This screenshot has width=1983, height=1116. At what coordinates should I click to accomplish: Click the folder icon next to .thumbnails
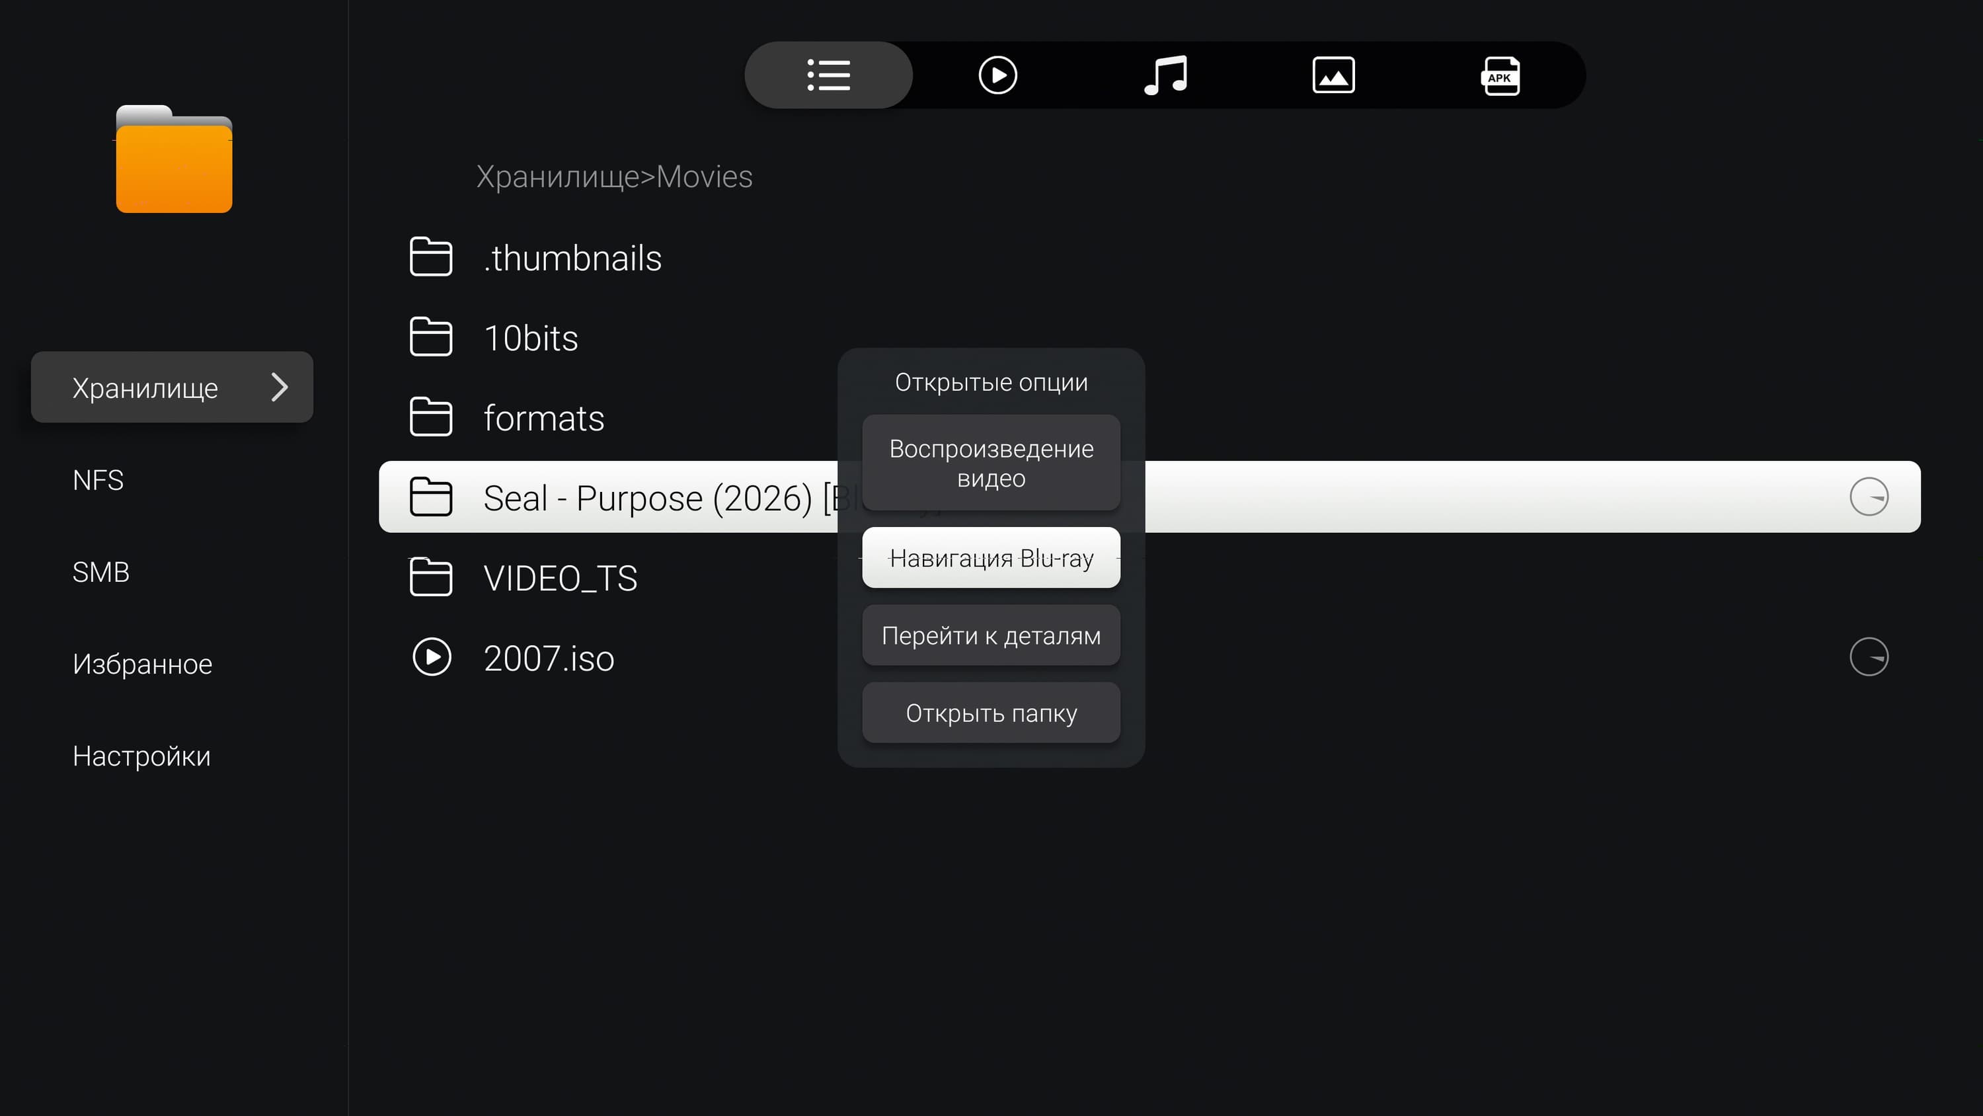430,257
